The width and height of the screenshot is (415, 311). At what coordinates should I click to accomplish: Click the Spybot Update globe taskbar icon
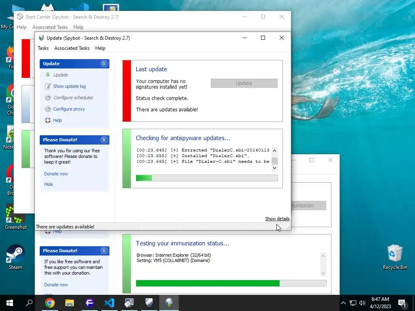(169, 303)
